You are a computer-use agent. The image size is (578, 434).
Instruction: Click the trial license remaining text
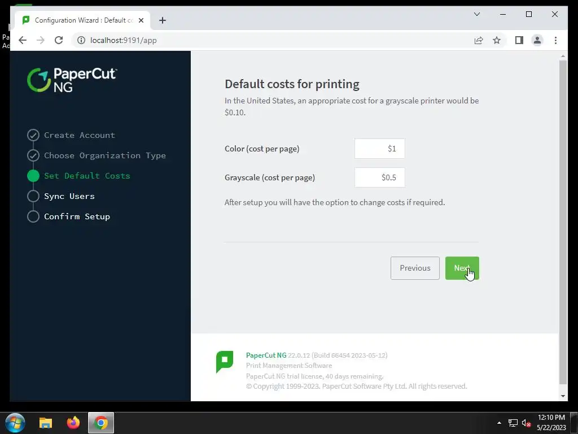315,376
